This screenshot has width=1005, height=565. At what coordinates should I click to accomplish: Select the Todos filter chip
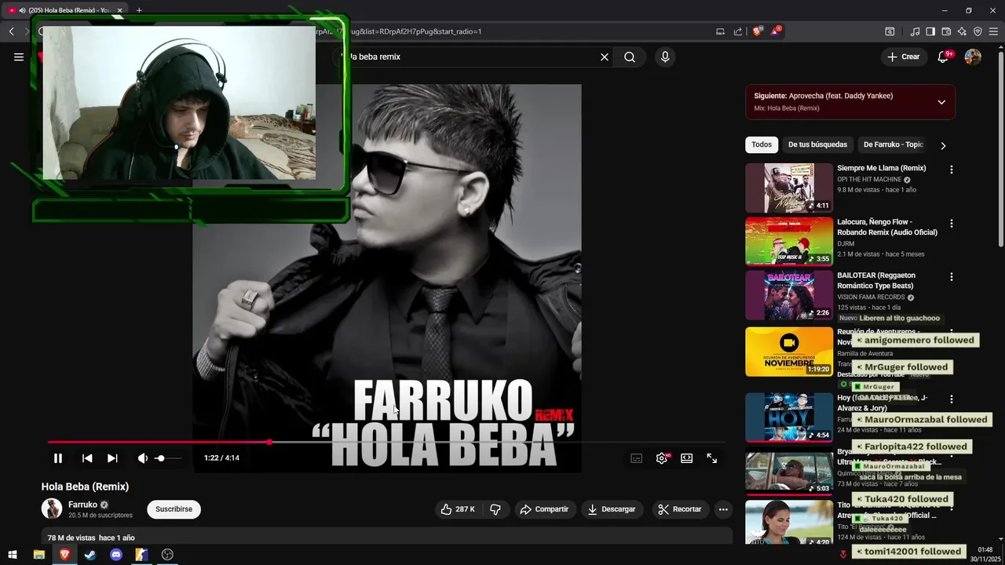[762, 144]
